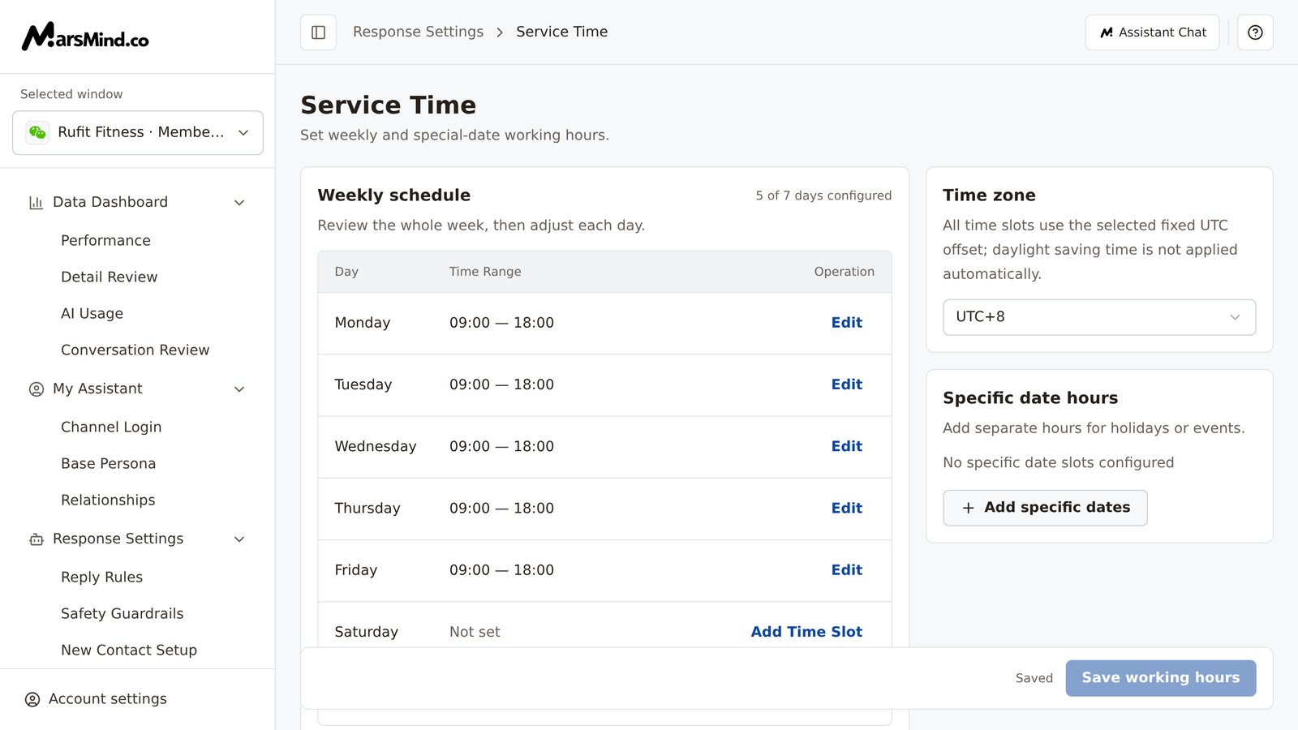Open Detail Review
The height and width of the screenshot is (730, 1298).
pos(109,277)
